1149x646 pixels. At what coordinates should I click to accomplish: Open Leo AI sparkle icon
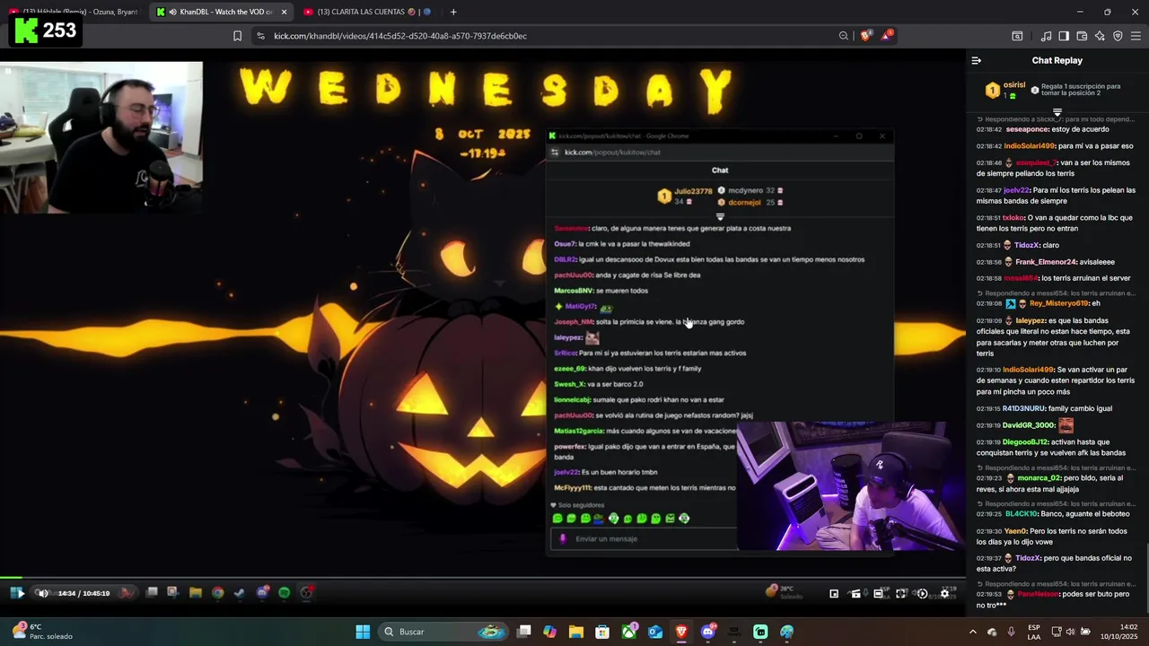coord(1100,36)
